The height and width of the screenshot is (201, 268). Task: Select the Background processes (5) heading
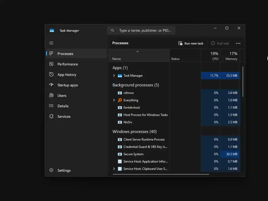click(x=136, y=85)
